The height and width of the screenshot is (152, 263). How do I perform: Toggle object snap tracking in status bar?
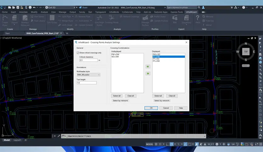coord(185,144)
